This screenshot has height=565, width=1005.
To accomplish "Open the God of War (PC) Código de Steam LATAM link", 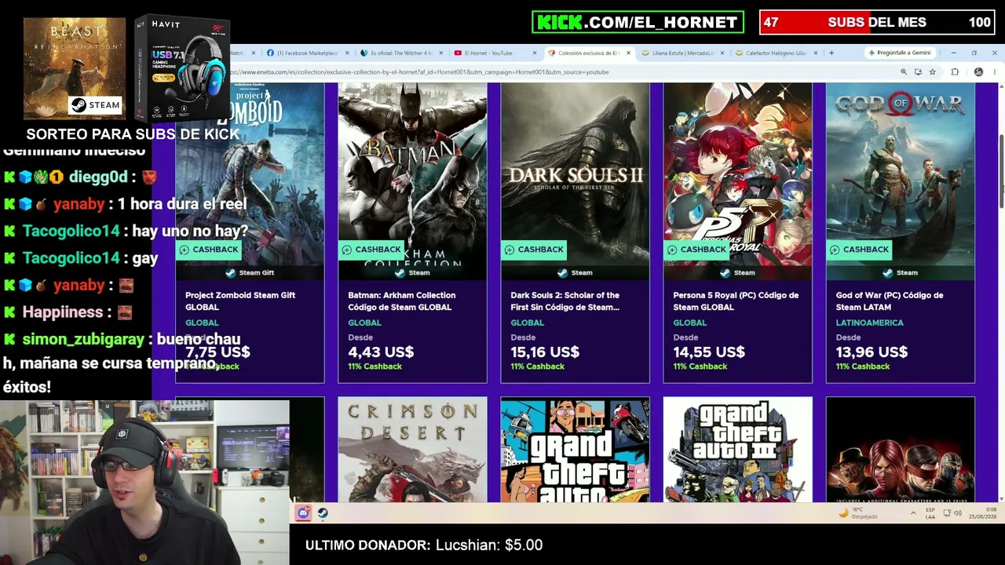I will click(890, 301).
